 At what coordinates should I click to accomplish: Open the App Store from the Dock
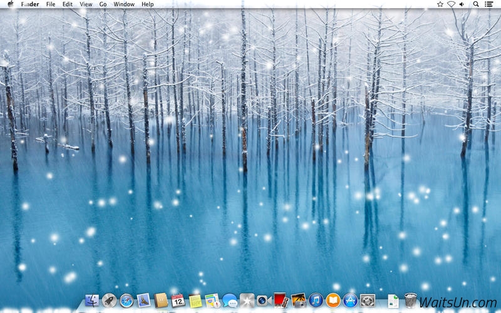351,300
